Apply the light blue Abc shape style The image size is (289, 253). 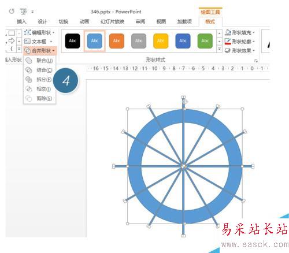tap(95, 41)
